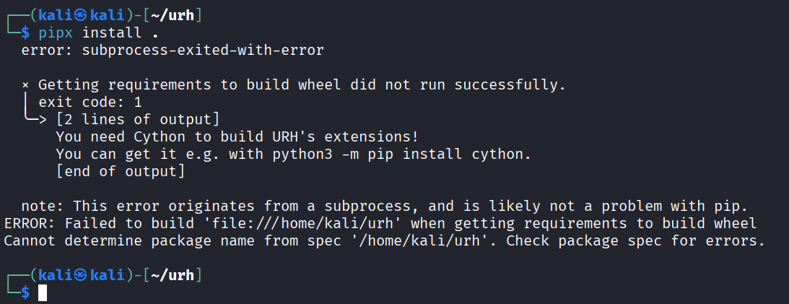Click the dollar sign on the empty prompt
Image resolution: width=789 pixels, height=304 pixels.
pos(25,292)
